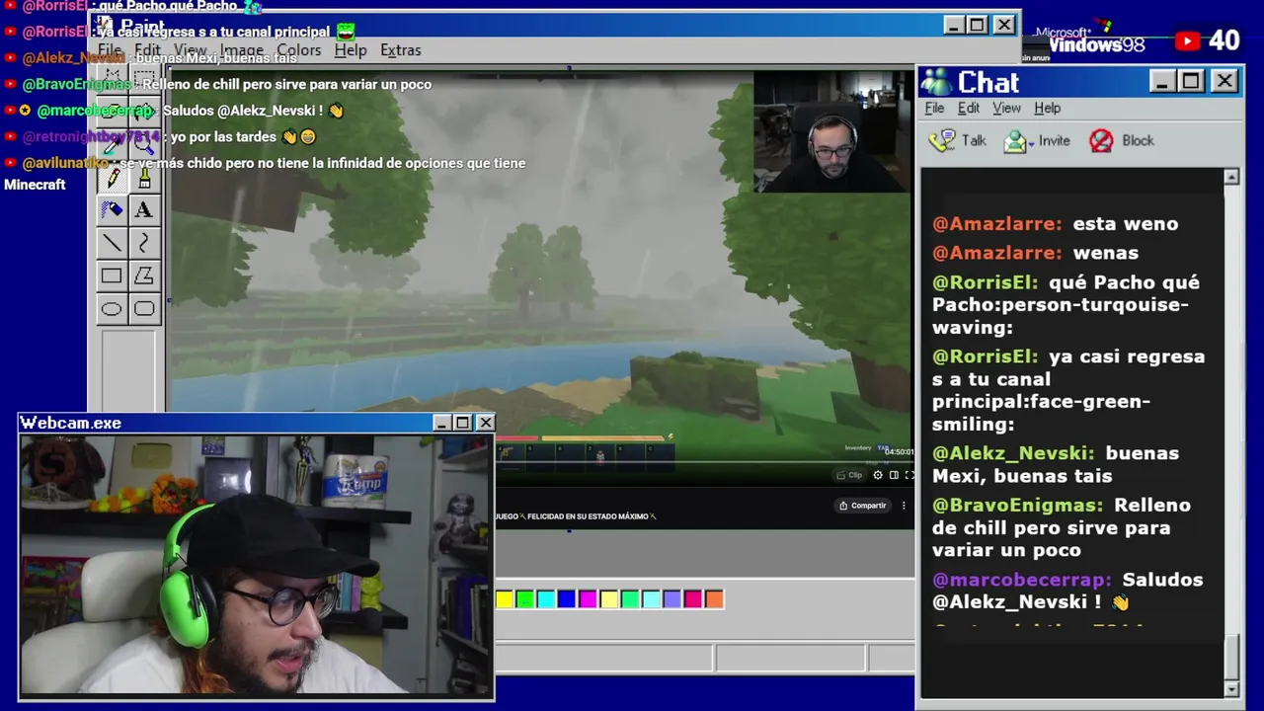The image size is (1264, 711).
Task: Select the Pencil tool in Paint
Action: coord(112,178)
